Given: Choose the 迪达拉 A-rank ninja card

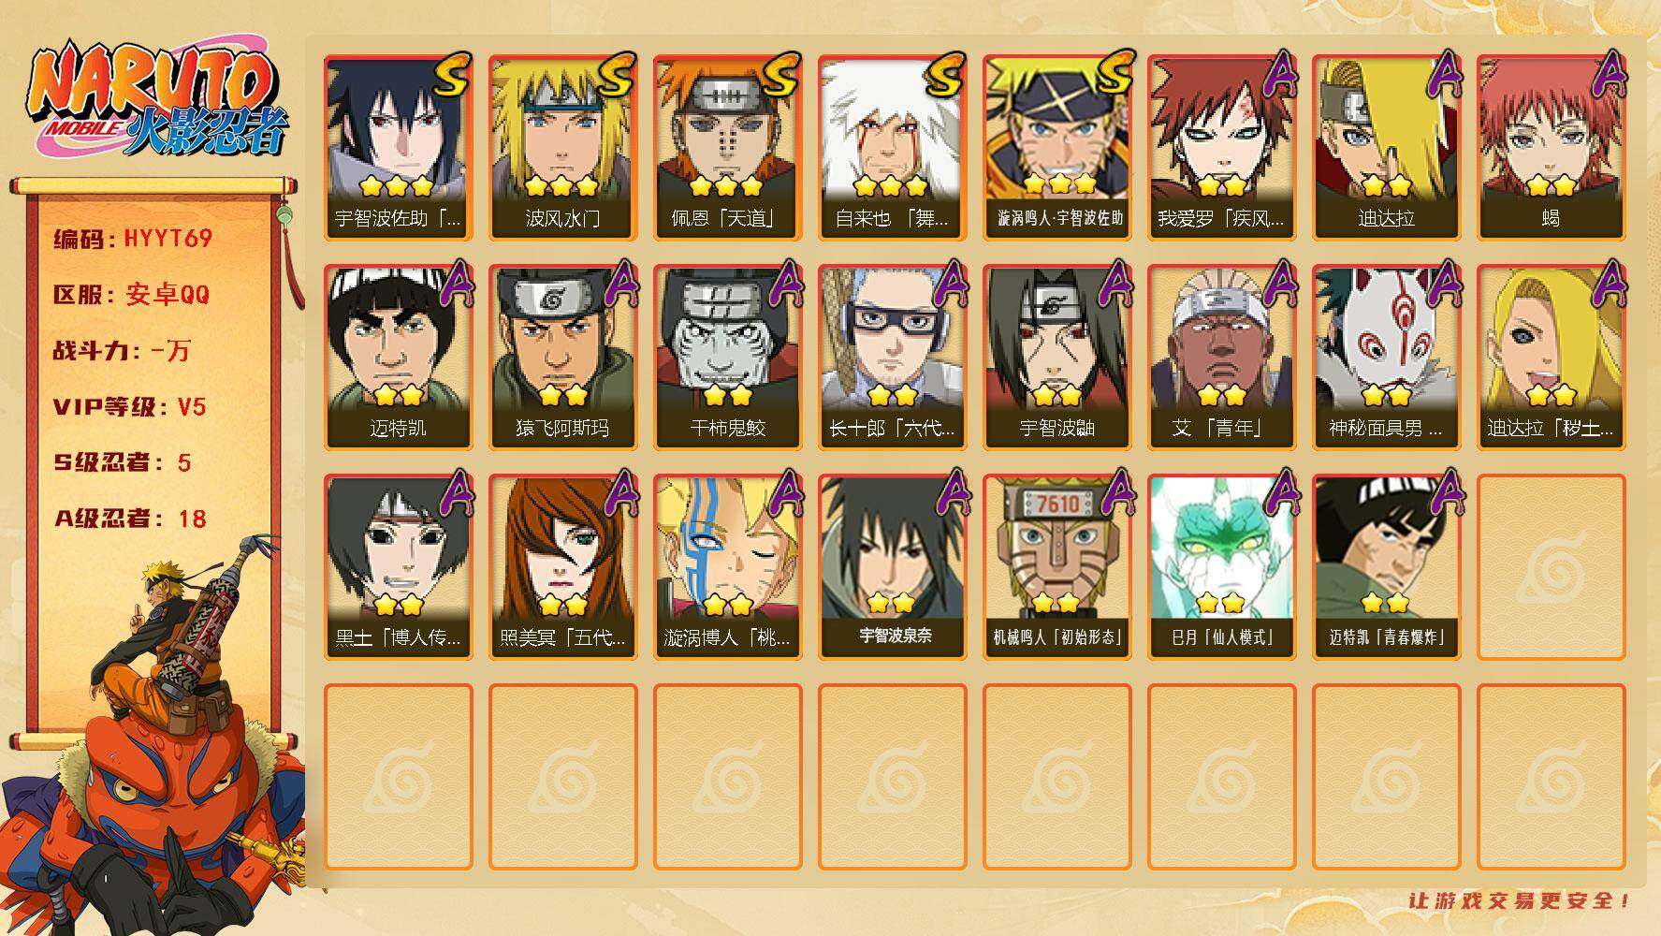Looking at the screenshot, I should (x=1386, y=147).
